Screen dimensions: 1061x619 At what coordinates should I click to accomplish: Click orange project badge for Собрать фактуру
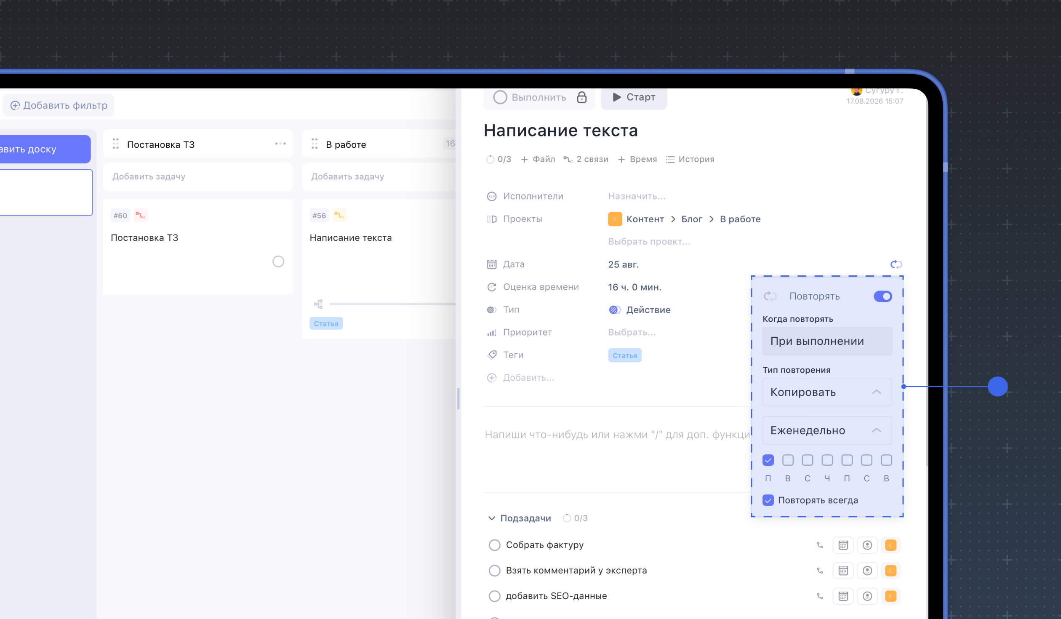pyautogui.click(x=891, y=545)
